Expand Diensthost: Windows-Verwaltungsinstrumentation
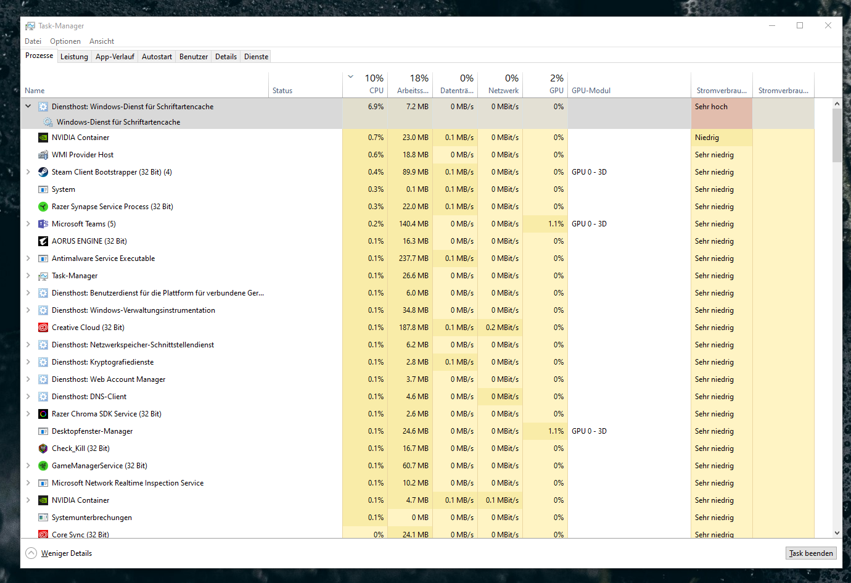 28,310
